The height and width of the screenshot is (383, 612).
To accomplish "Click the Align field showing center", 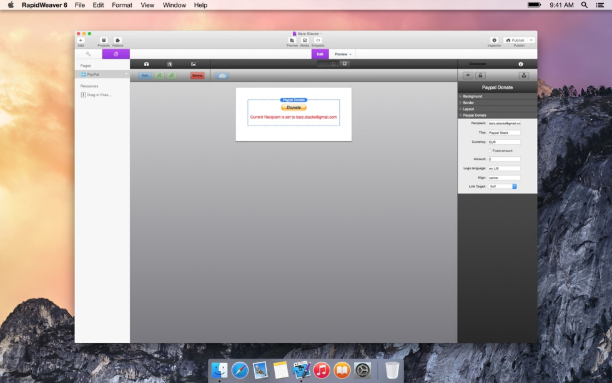I will pyautogui.click(x=505, y=178).
